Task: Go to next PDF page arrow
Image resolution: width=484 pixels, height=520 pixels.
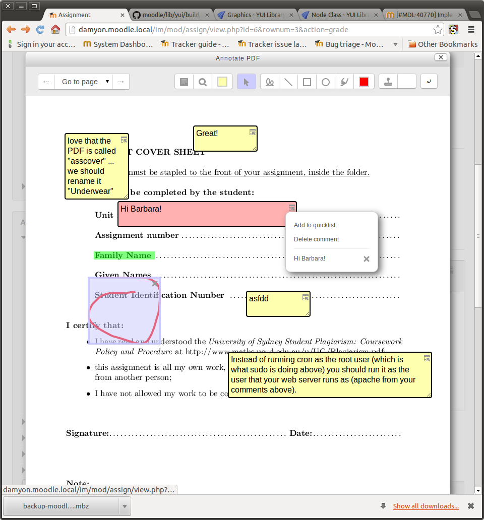Action: [121, 82]
